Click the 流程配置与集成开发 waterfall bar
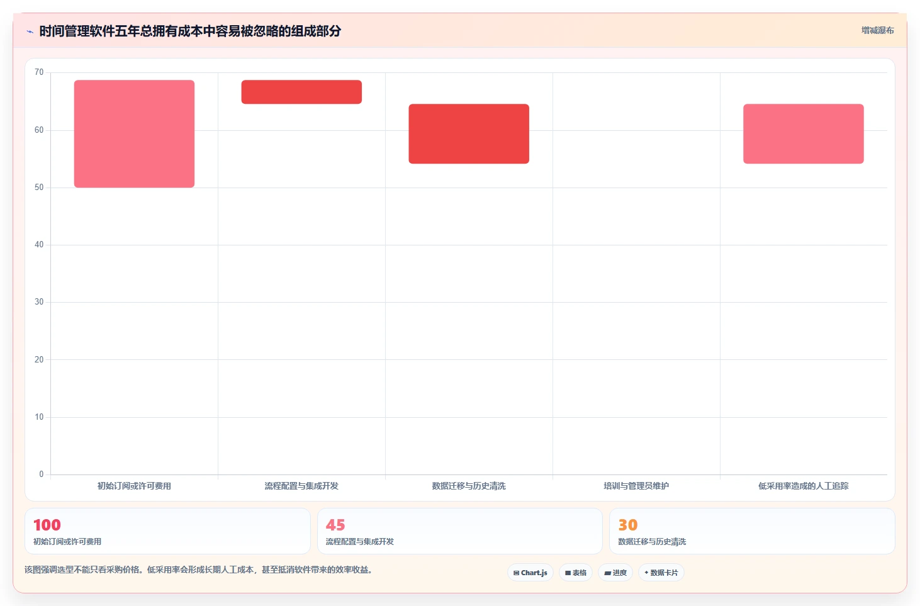 pos(301,92)
